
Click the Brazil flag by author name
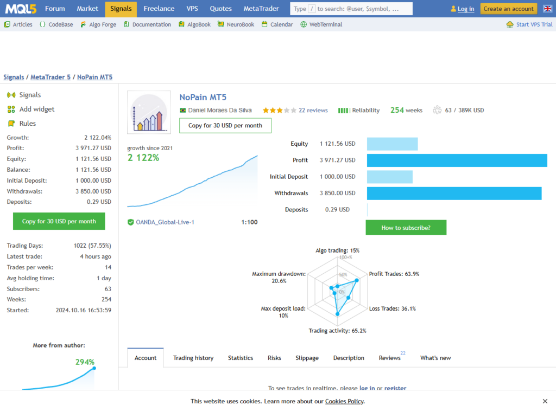click(182, 111)
